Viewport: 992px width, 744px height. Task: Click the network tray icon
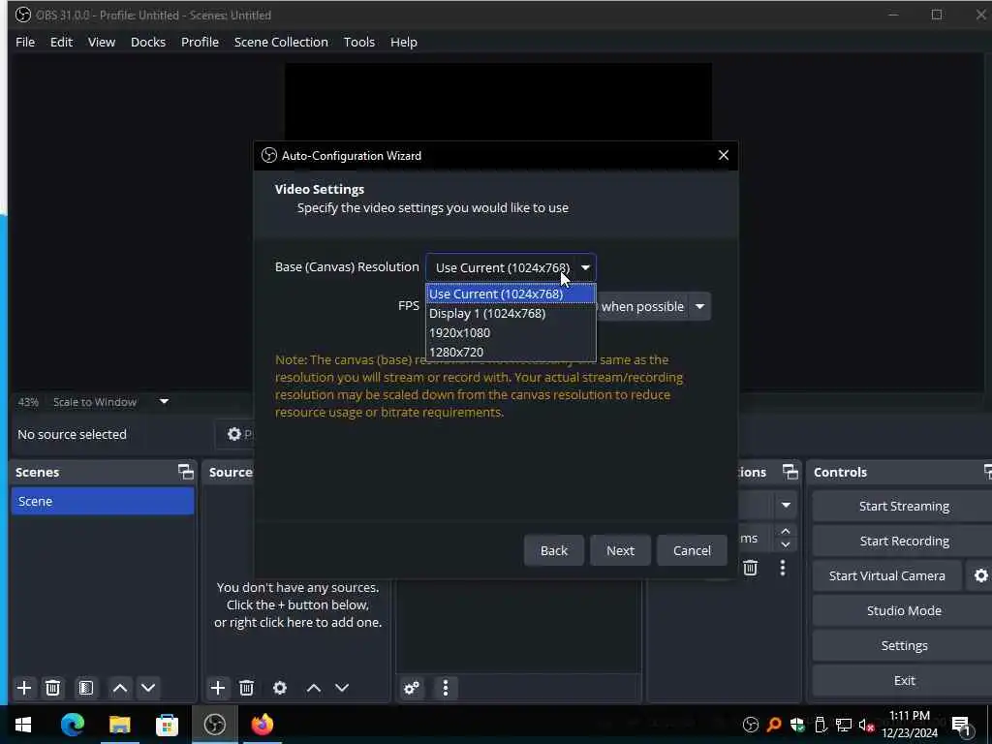(844, 725)
